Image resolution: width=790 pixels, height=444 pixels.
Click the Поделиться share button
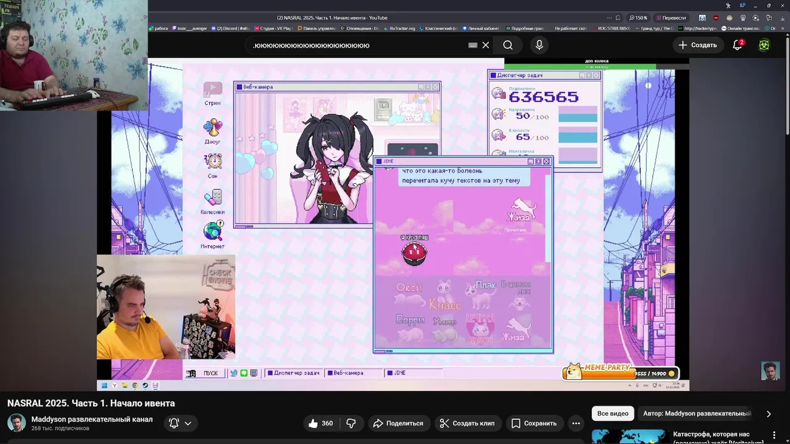click(399, 423)
